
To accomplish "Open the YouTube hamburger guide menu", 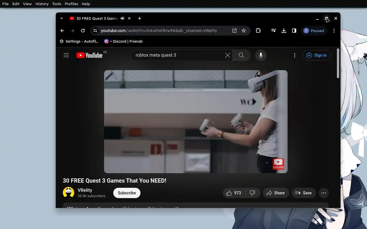I will click(x=66, y=55).
